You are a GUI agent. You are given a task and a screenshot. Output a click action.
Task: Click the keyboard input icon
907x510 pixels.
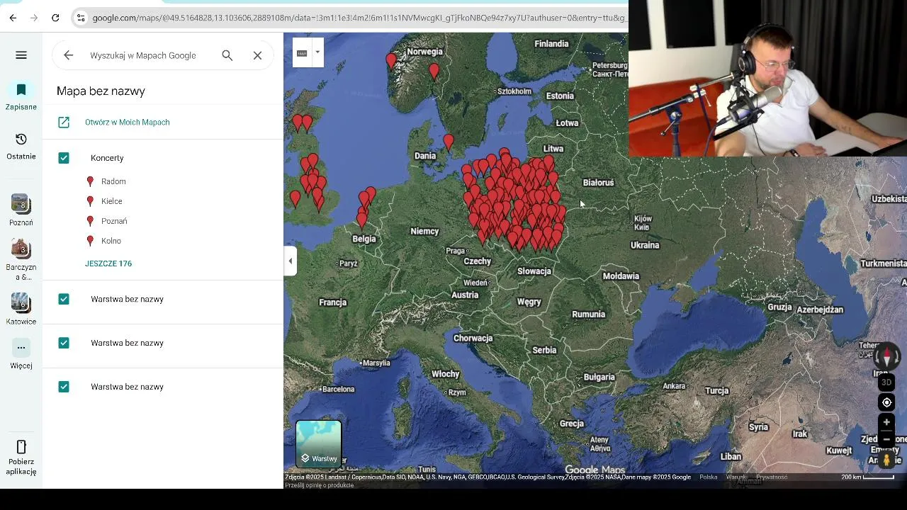(302, 53)
